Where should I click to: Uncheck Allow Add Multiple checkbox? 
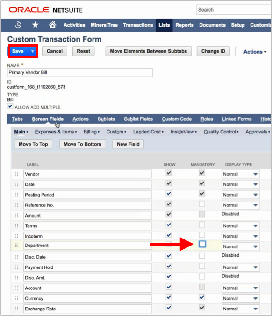(10, 106)
